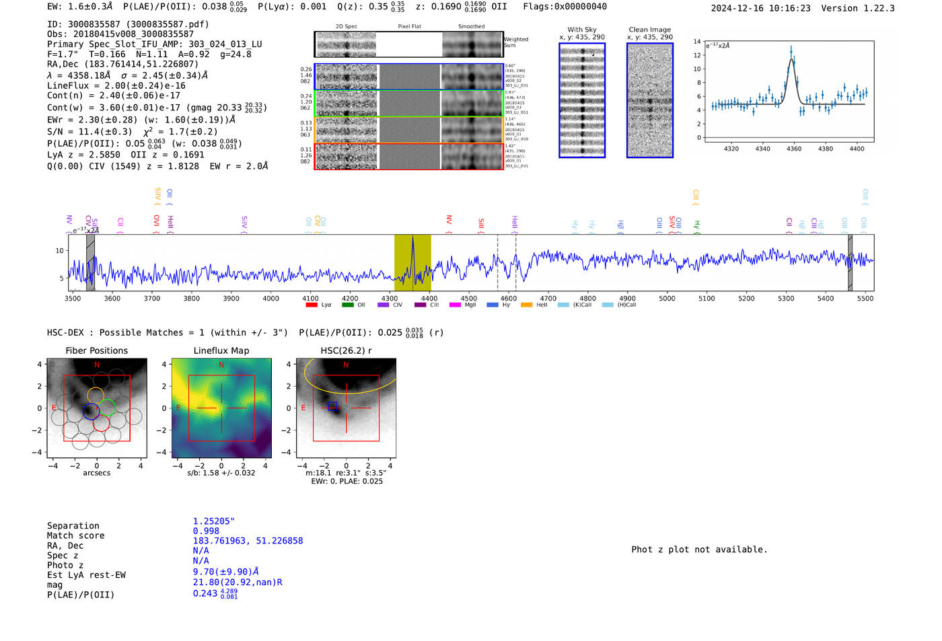
Task: Click the Flags:0x00000040 text
Action: tap(565, 7)
